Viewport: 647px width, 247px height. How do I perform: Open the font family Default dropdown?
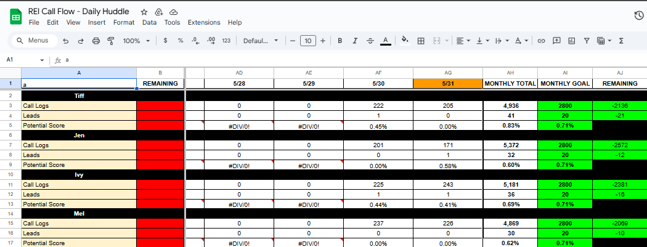click(x=261, y=41)
